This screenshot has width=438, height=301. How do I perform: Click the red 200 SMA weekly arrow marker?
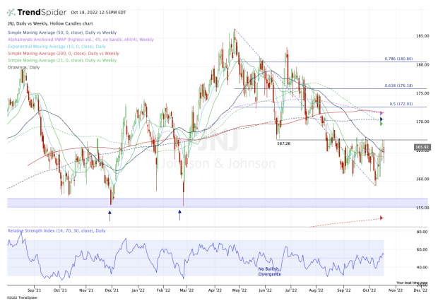(381, 218)
